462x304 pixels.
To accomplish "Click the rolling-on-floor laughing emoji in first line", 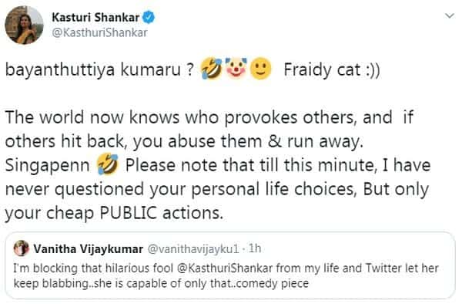I will point(212,69).
